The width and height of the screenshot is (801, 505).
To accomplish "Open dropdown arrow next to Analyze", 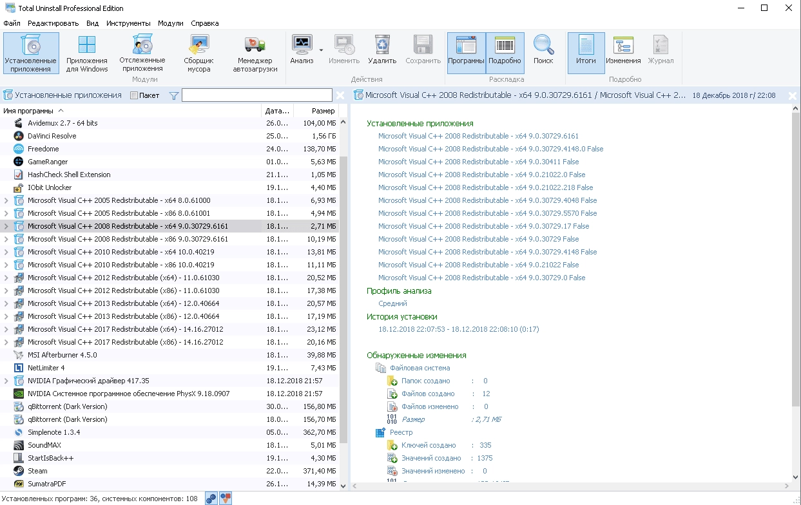I will (x=321, y=50).
